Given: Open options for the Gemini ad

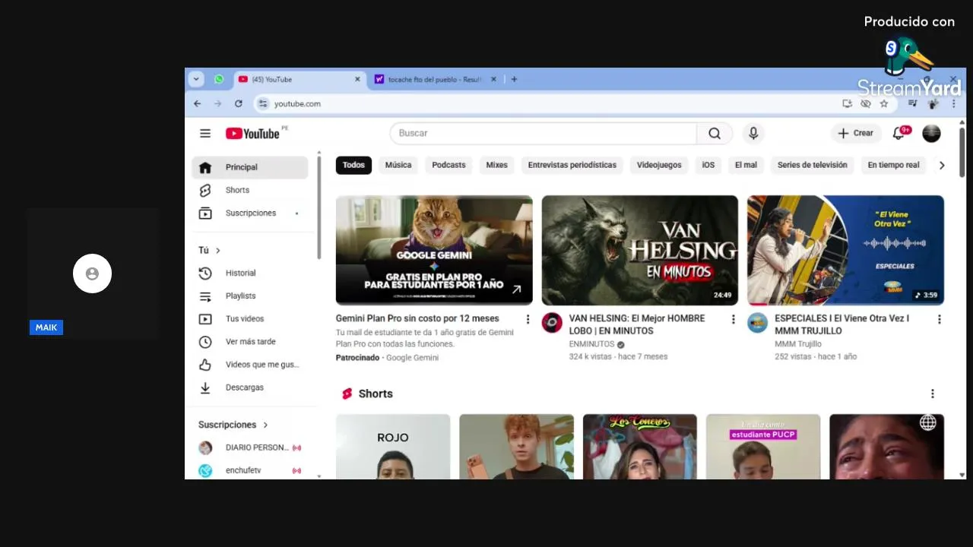Looking at the screenshot, I should click(x=528, y=319).
